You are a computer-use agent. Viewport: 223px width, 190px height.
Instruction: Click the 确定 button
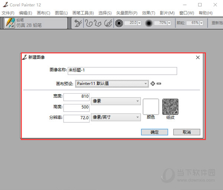coord(155,132)
